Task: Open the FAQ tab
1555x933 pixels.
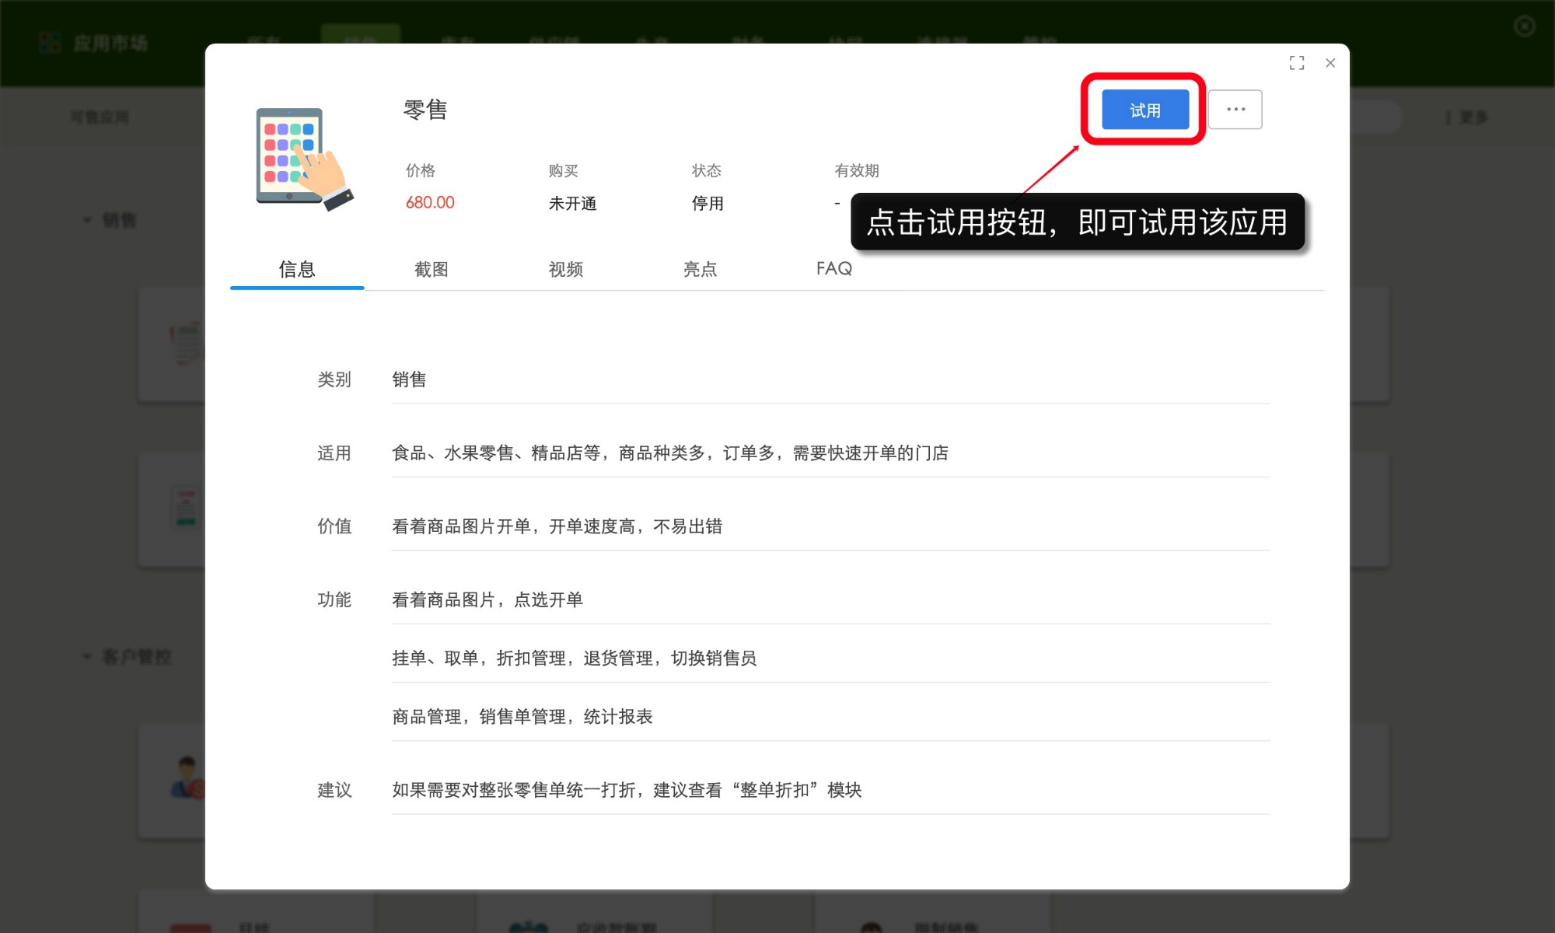Action: (834, 269)
